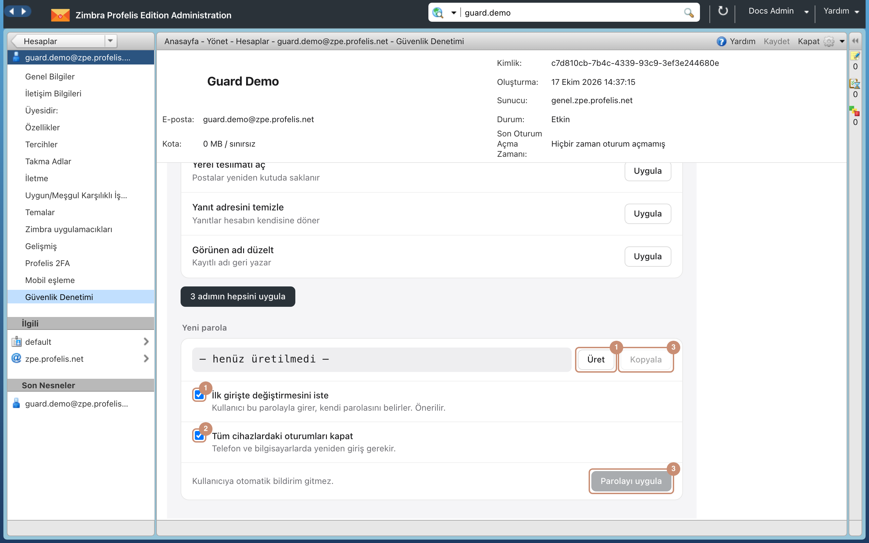This screenshot has height=543, width=869.
Task: Click the Zimbra envelope logo
Action: pos(60,15)
